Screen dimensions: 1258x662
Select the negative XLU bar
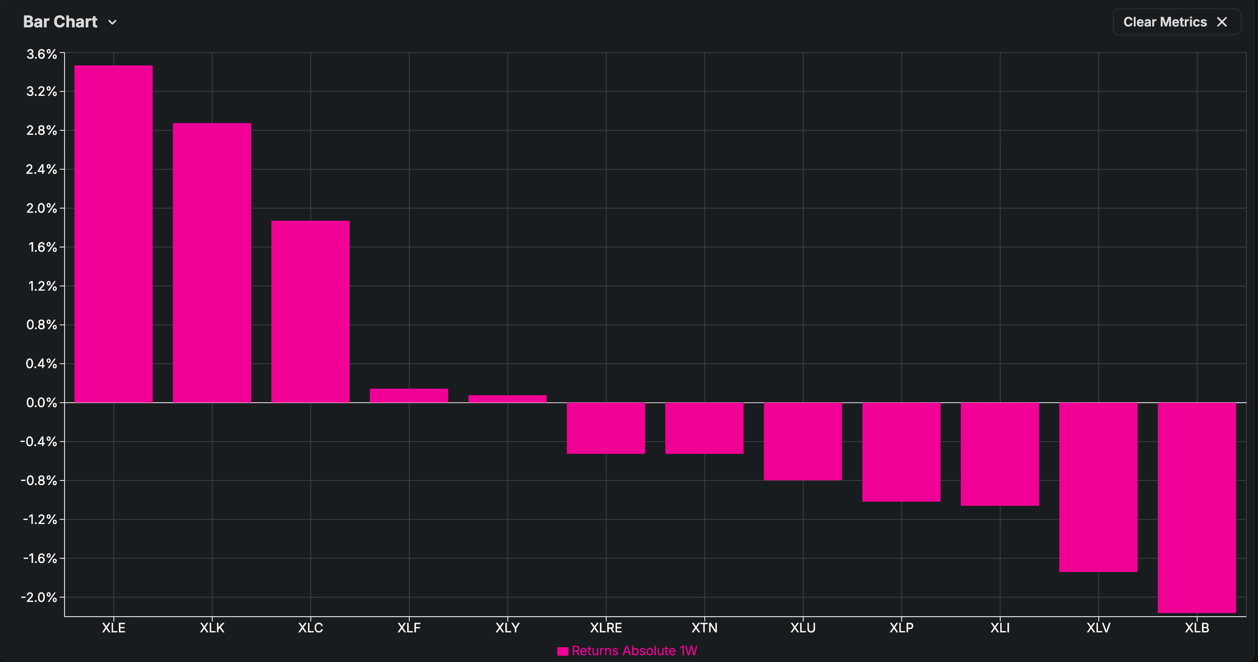[803, 441]
